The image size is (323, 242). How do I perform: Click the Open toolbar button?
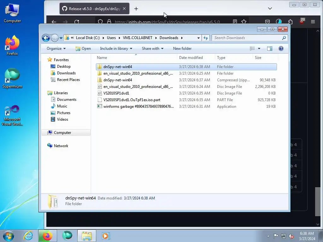click(x=83, y=49)
